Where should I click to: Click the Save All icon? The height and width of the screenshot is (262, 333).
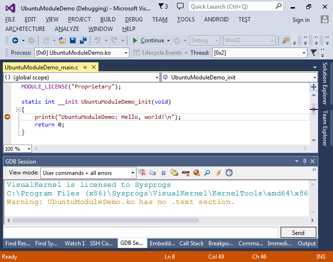(83, 40)
